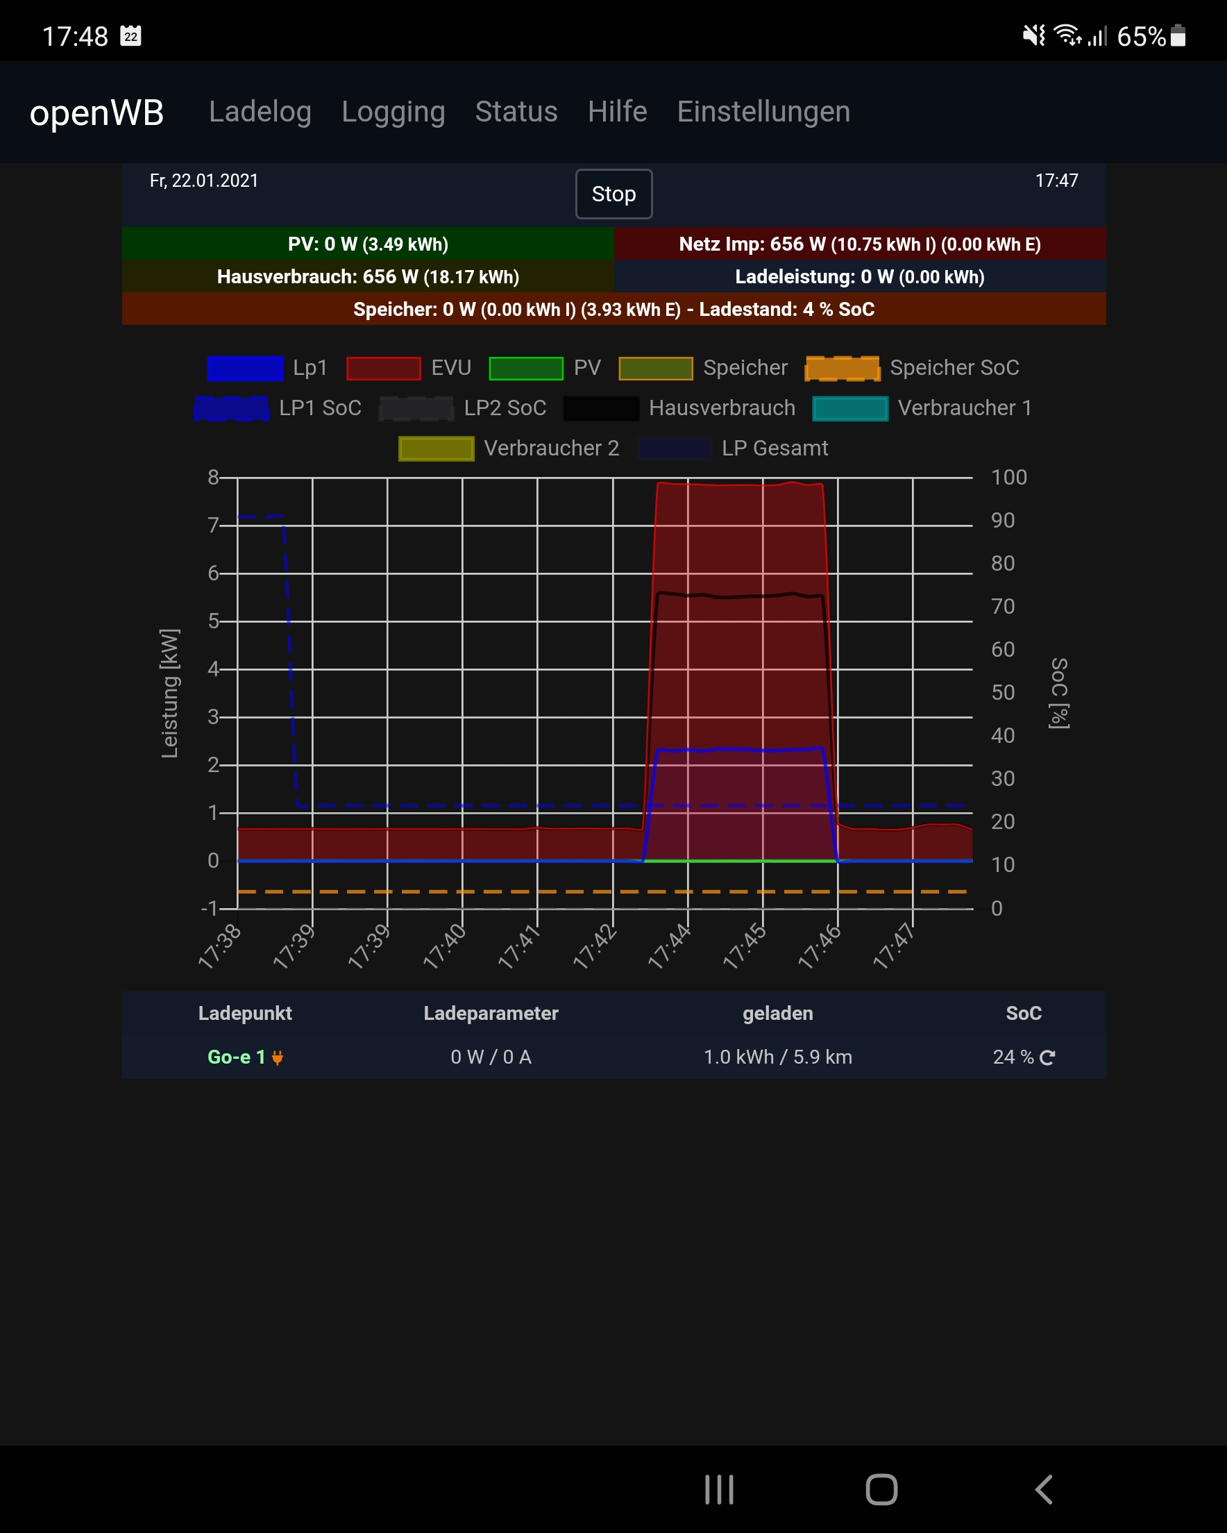This screenshot has height=1533, width=1227.
Task: Click the Hausverbrauch: 656 W tile
Action: 369,276
